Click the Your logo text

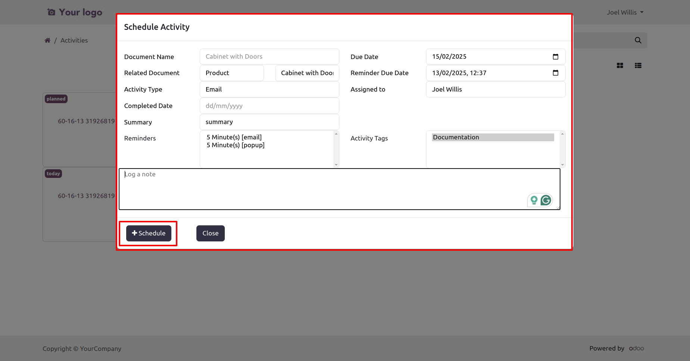click(x=81, y=12)
